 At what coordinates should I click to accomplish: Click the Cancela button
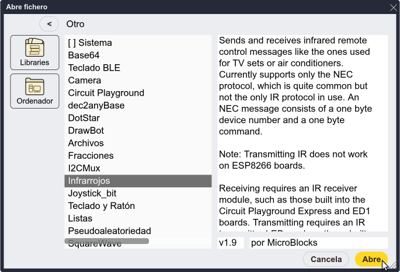[x=326, y=259]
